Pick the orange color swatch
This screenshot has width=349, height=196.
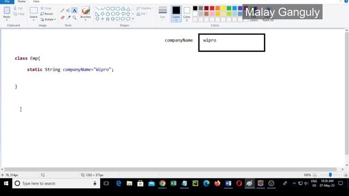pos(218,8)
